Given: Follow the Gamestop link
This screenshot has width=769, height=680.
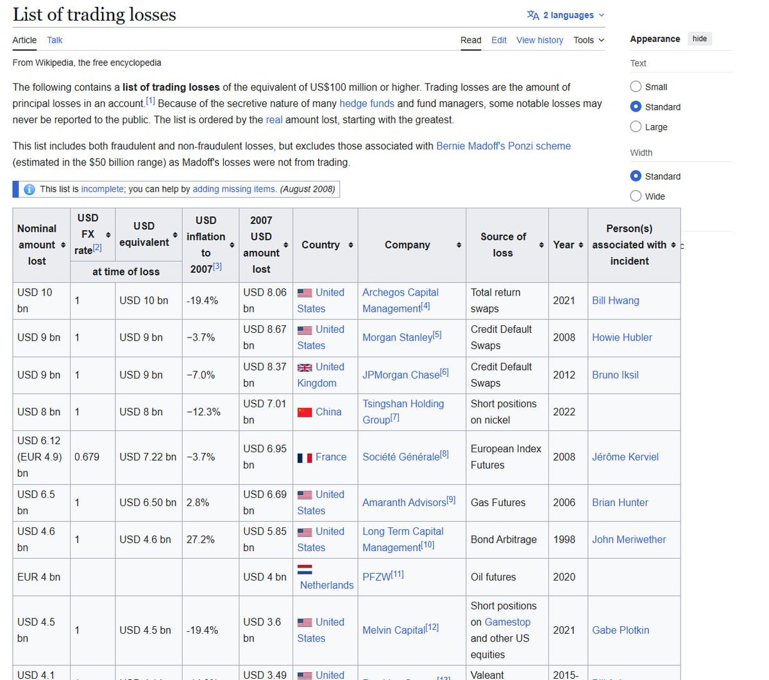Looking at the screenshot, I should 507,622.
